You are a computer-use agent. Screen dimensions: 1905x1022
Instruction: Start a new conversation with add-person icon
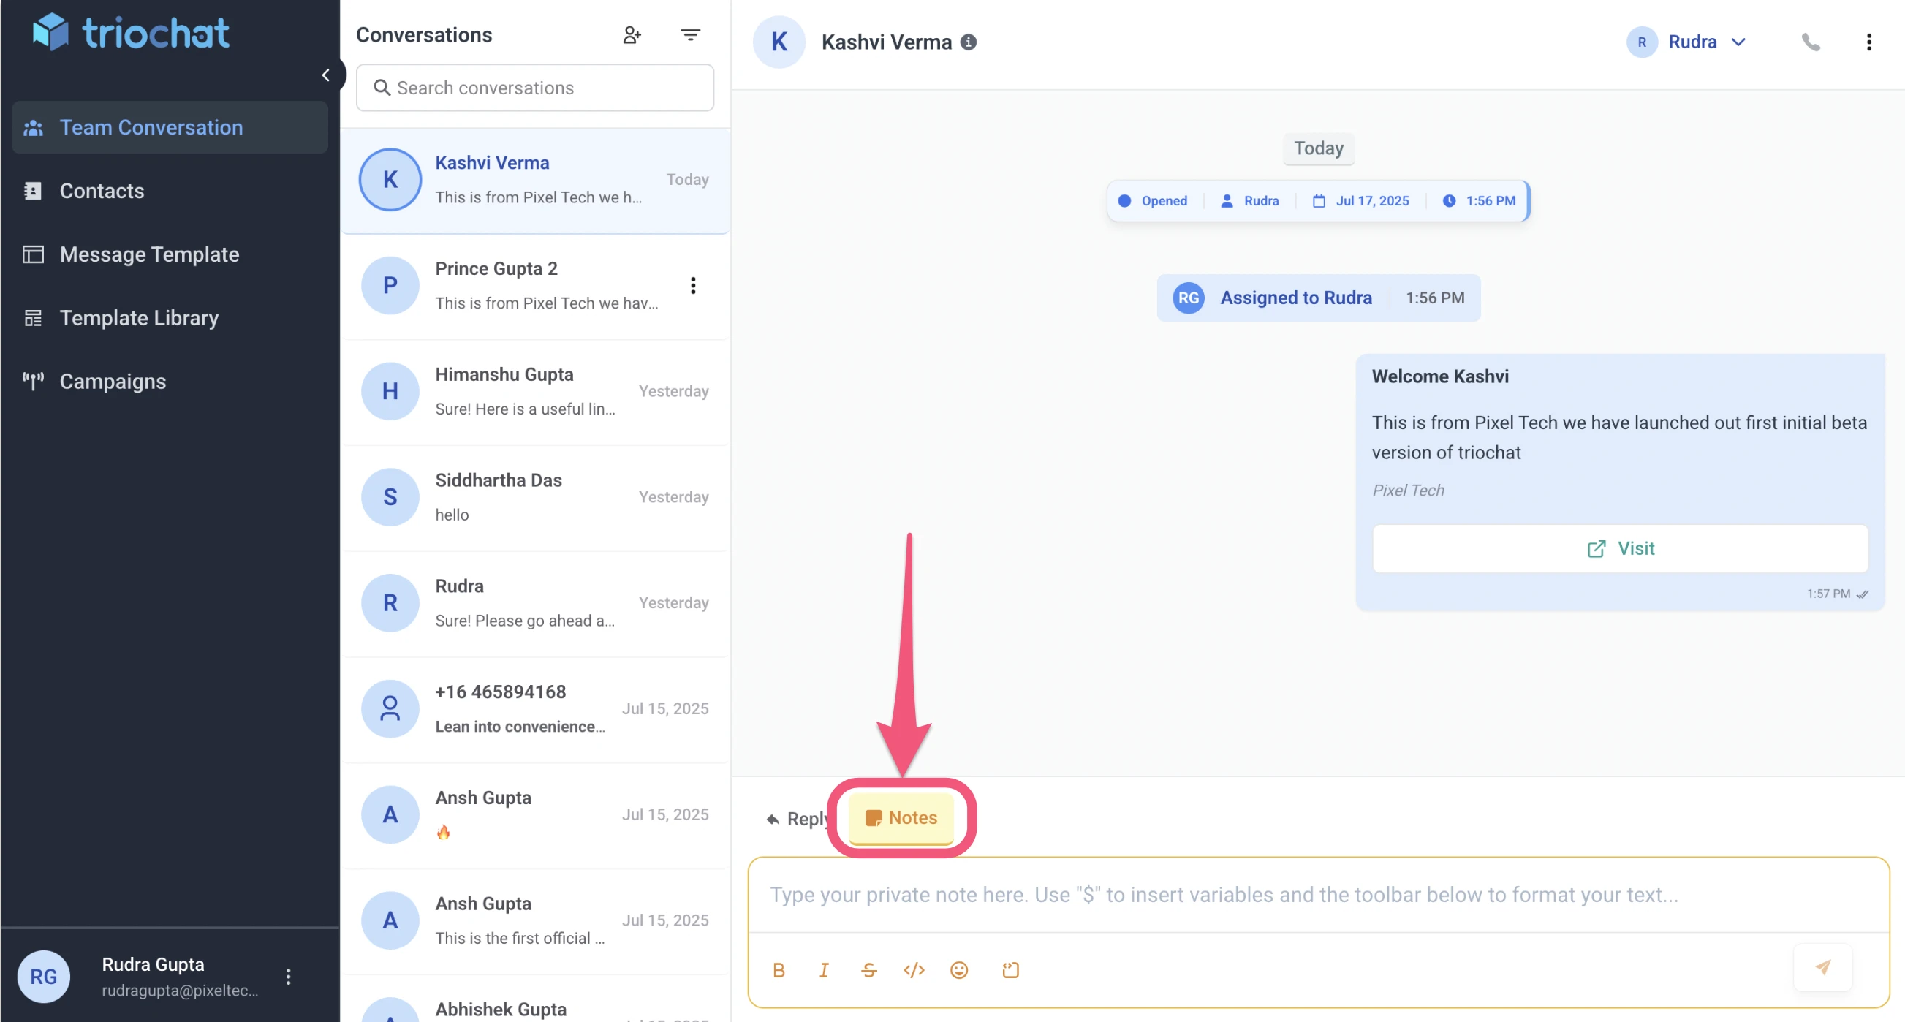[x=632, y=34]
